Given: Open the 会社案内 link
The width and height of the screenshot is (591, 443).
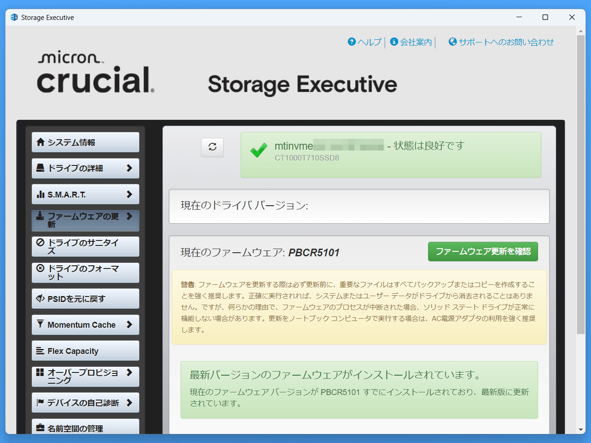Looking at the screenshot, I should pyautogui.click(x=411, y=42).
